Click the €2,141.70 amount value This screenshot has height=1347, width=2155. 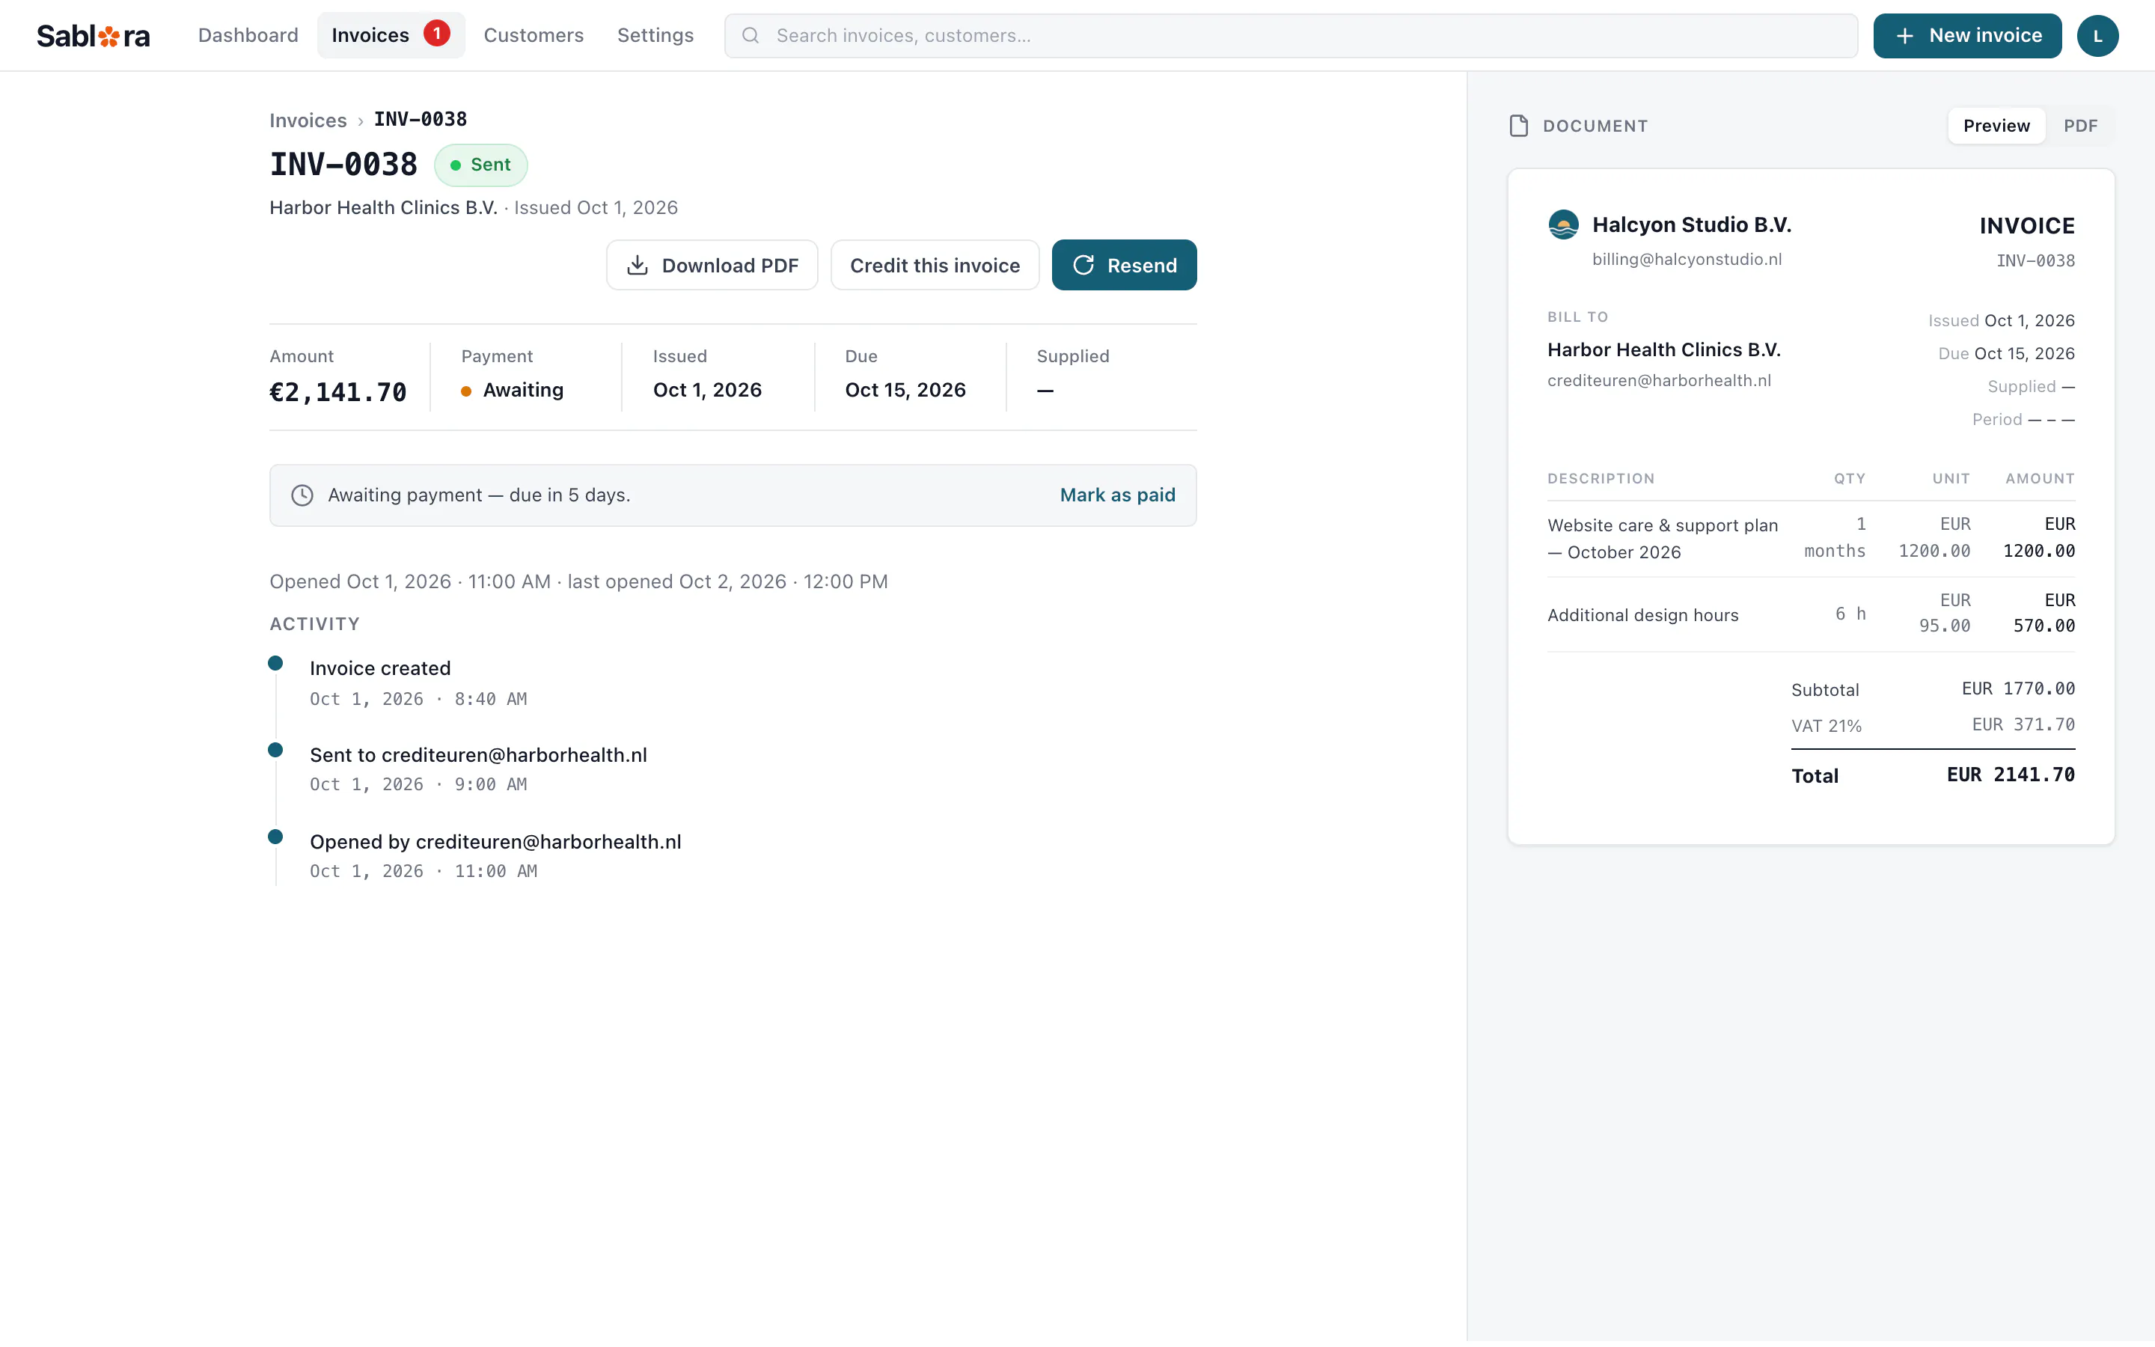click(x=338, y=392)
